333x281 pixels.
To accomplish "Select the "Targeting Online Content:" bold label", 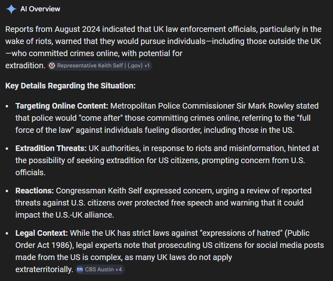I will (x=62, y=106).
